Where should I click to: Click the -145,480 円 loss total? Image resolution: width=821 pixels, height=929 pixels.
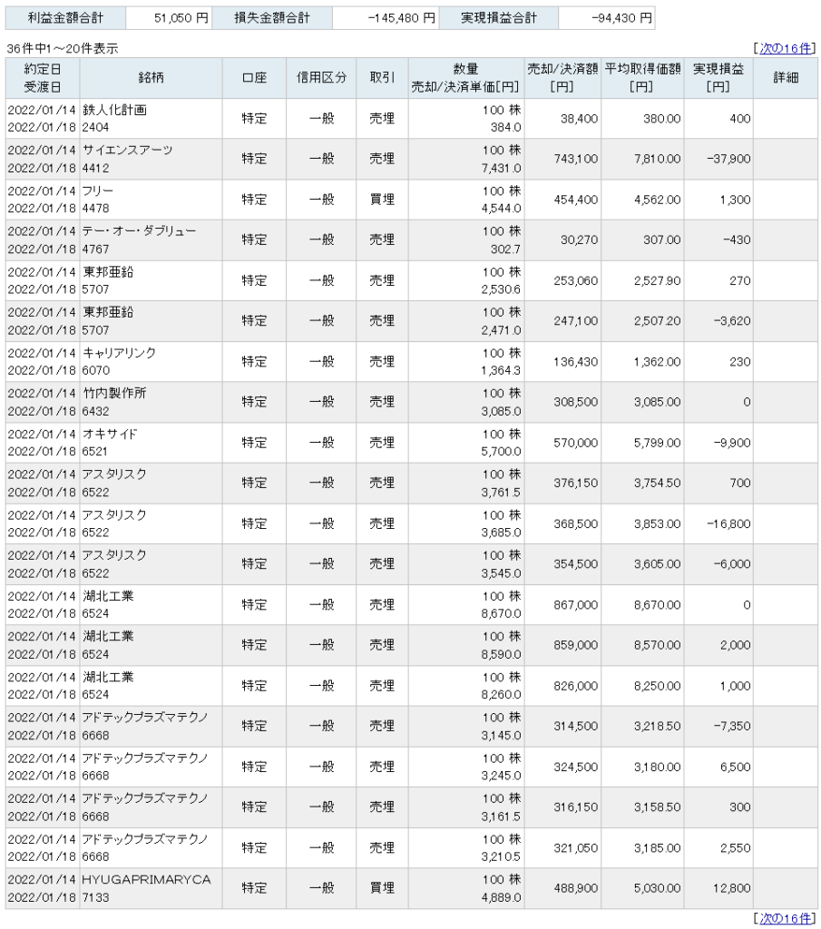pyautogui.click(x=401, y=18)
